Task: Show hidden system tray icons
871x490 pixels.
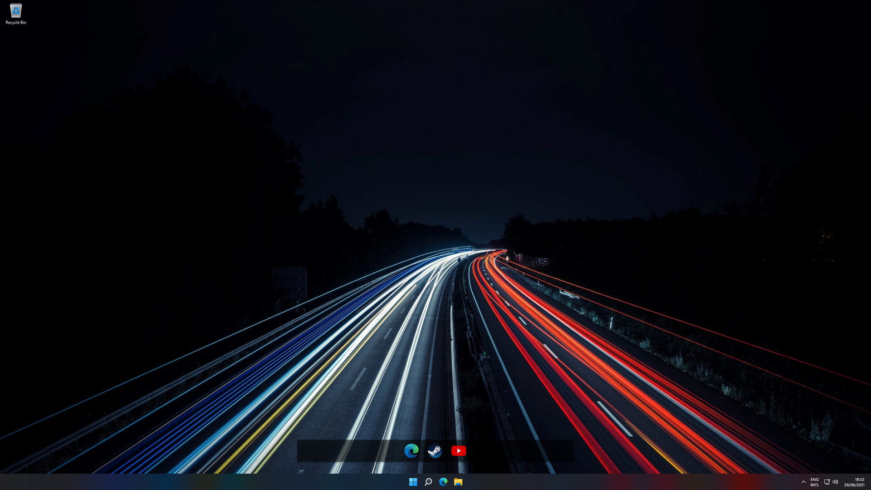Action: [x=803, y=482]
